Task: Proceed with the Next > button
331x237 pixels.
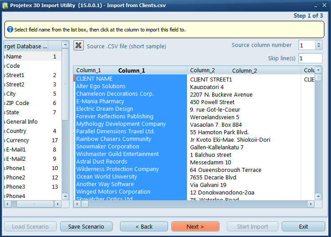Action: (x=195, y=226)
